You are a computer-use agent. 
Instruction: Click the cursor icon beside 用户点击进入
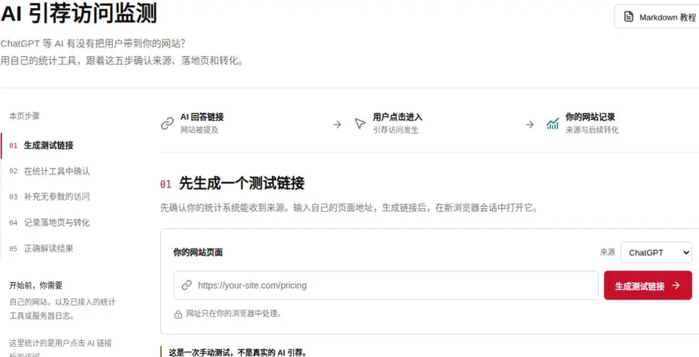tap(360, 124)
